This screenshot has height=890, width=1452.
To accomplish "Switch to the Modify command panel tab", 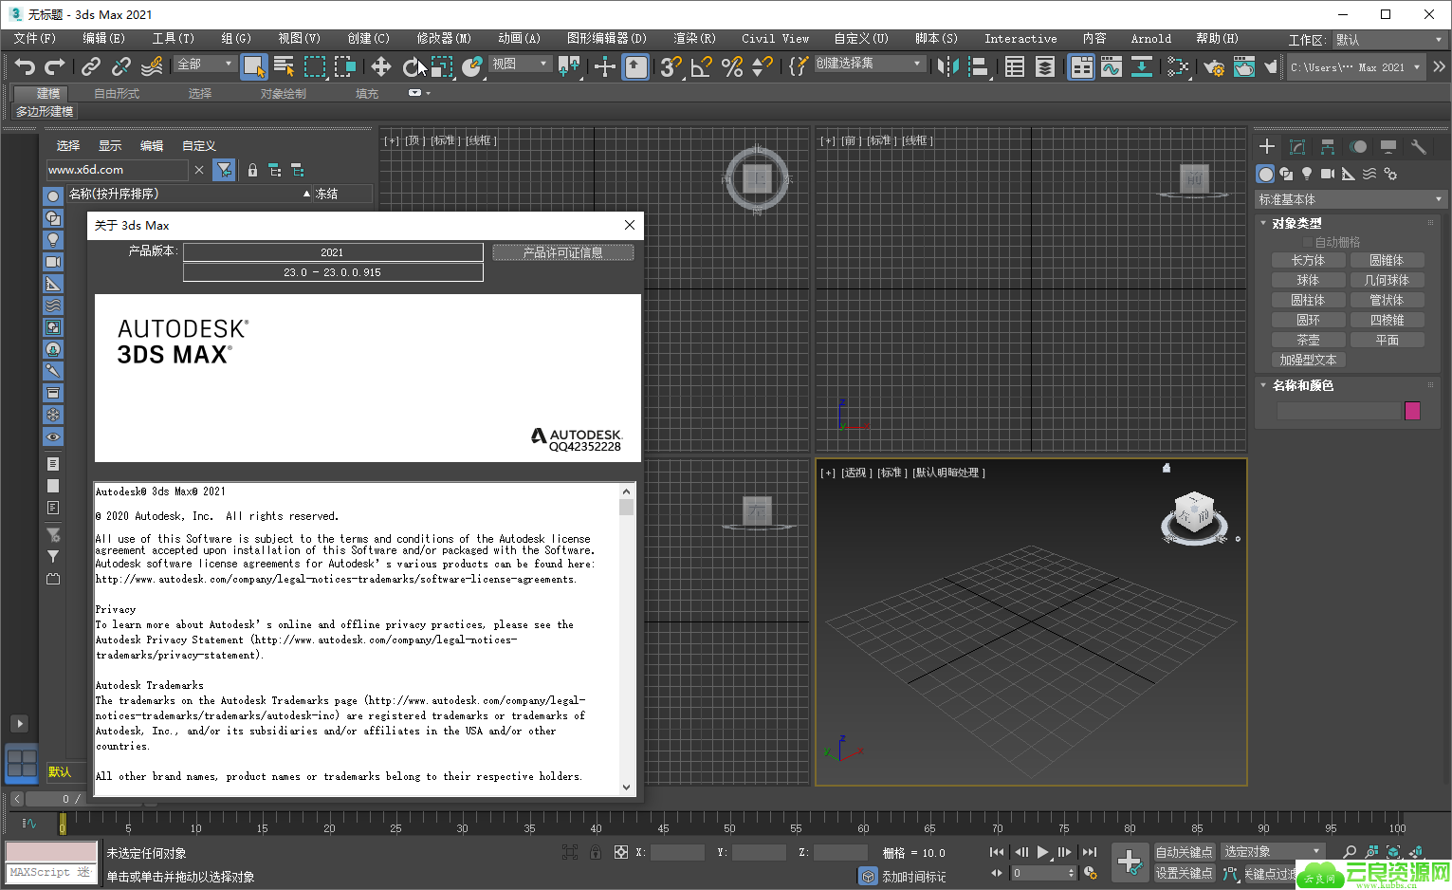I will (1297, 147).
